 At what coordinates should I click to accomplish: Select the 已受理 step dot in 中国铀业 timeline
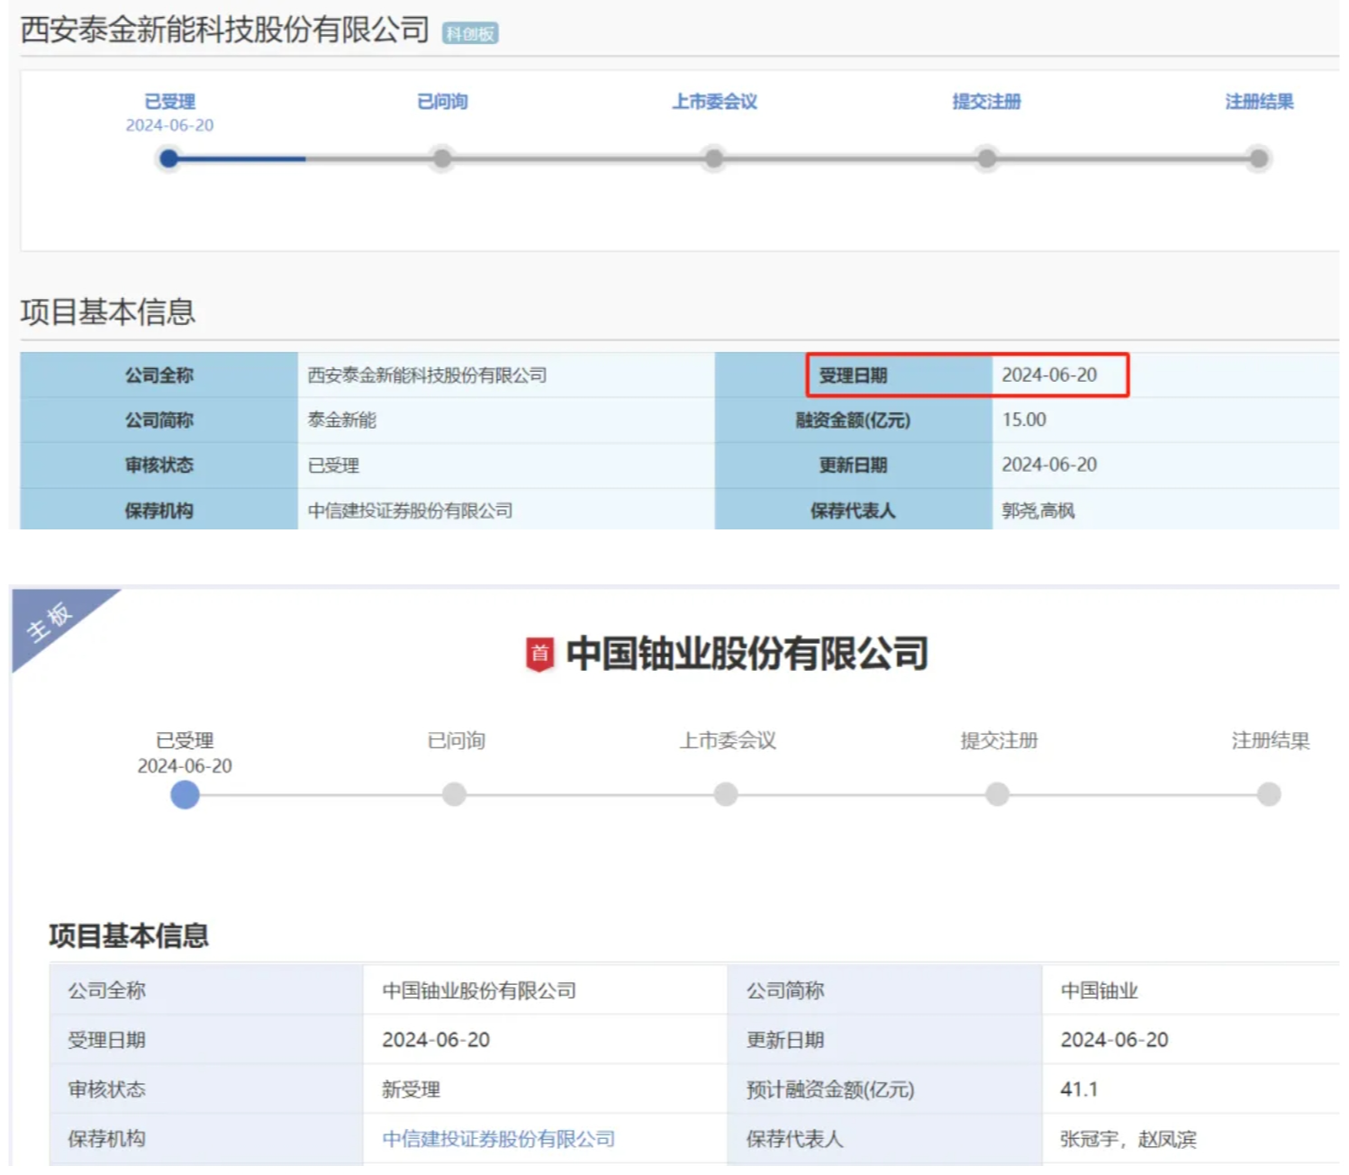(x=185, y=794)
